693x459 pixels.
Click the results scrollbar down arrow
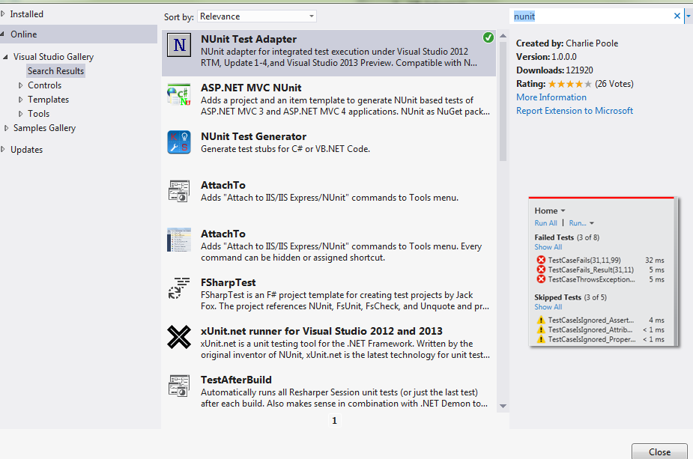tap(503, 406)
